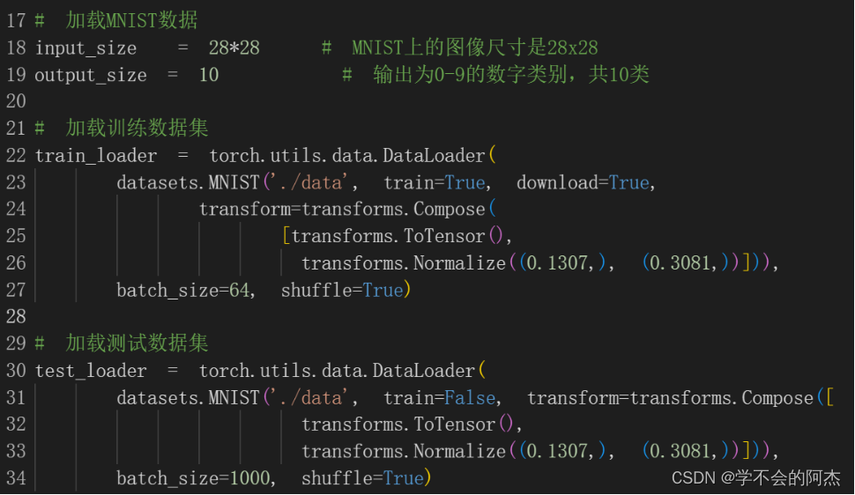Click torch.utils.data.DataLoader on line 22

click(x=347, y=156)
